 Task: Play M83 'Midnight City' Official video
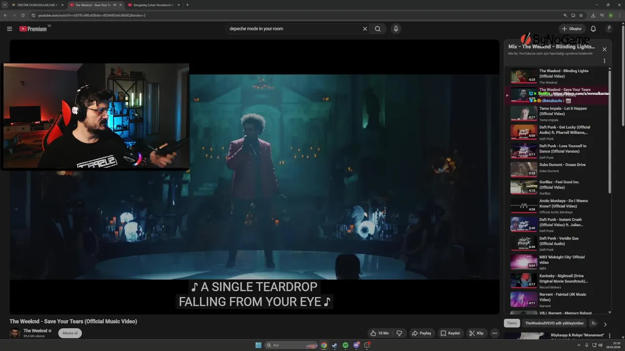(557, 262)
